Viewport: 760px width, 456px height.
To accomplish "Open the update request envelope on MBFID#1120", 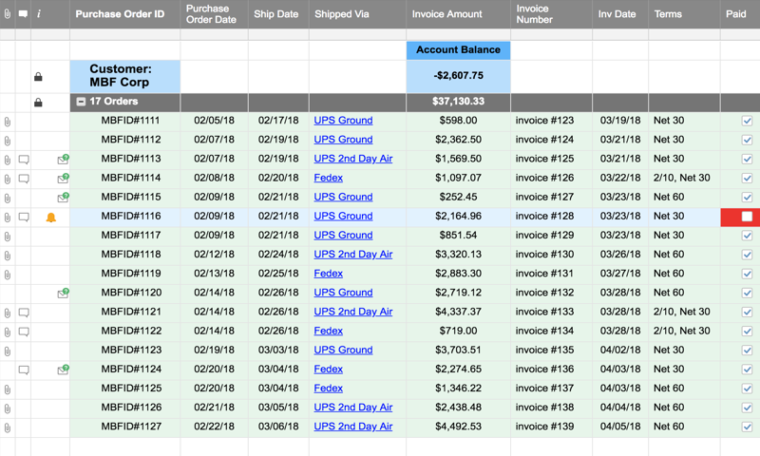I will tap(63, 294).
